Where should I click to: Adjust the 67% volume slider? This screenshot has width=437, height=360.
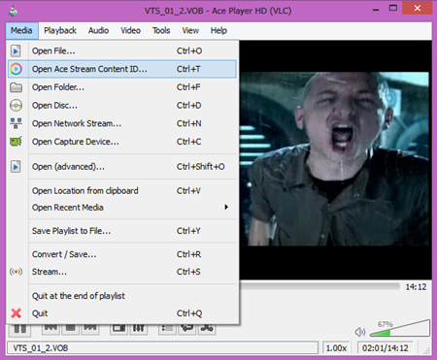(x=400, y=328)
